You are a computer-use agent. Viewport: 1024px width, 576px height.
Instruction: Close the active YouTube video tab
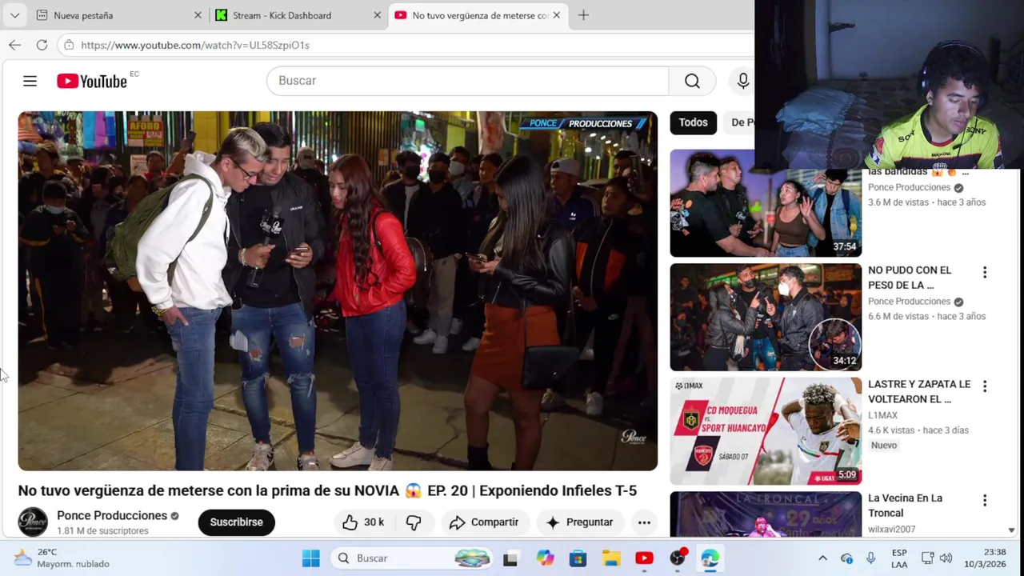tap(556, 15)
